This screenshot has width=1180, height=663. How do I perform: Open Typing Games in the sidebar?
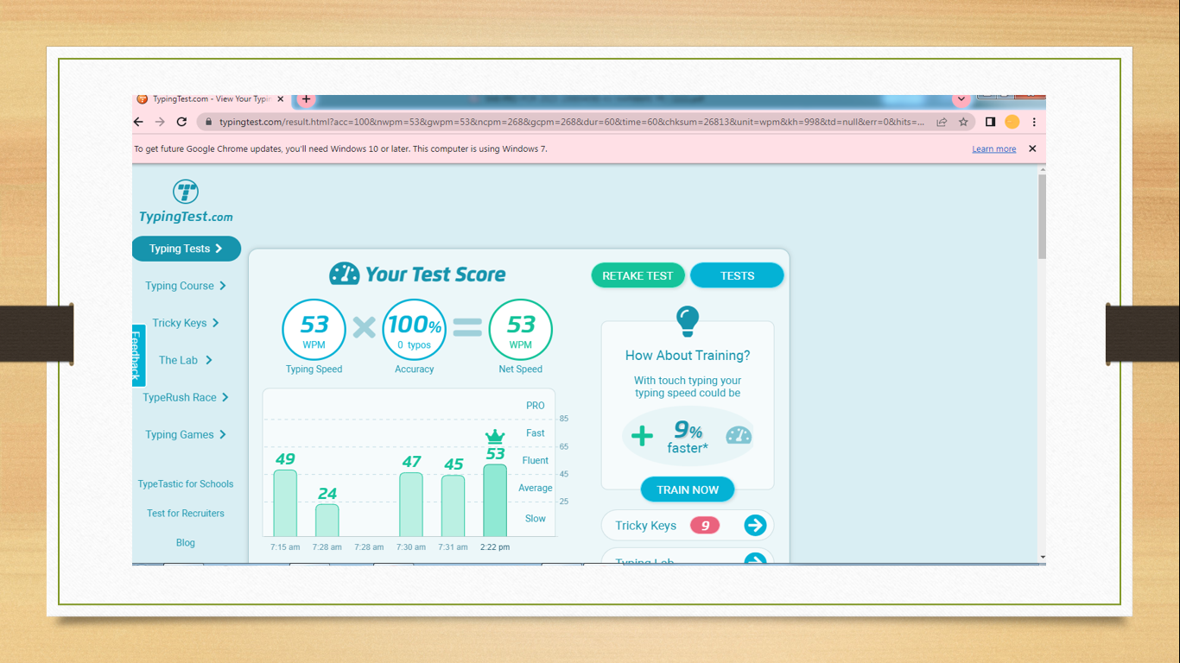(186, 434)
